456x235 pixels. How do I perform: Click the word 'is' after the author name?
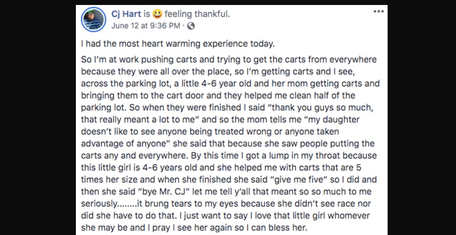pos(147,14)
